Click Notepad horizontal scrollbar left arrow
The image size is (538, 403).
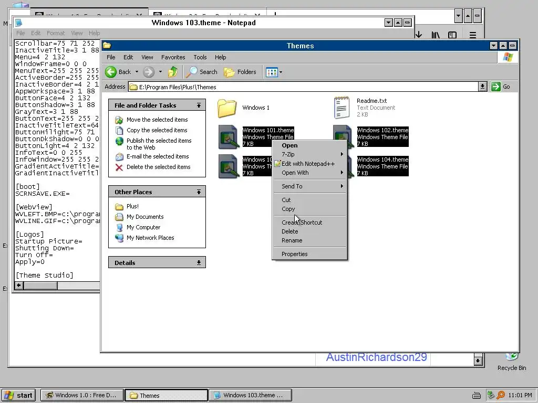(19, 285)
